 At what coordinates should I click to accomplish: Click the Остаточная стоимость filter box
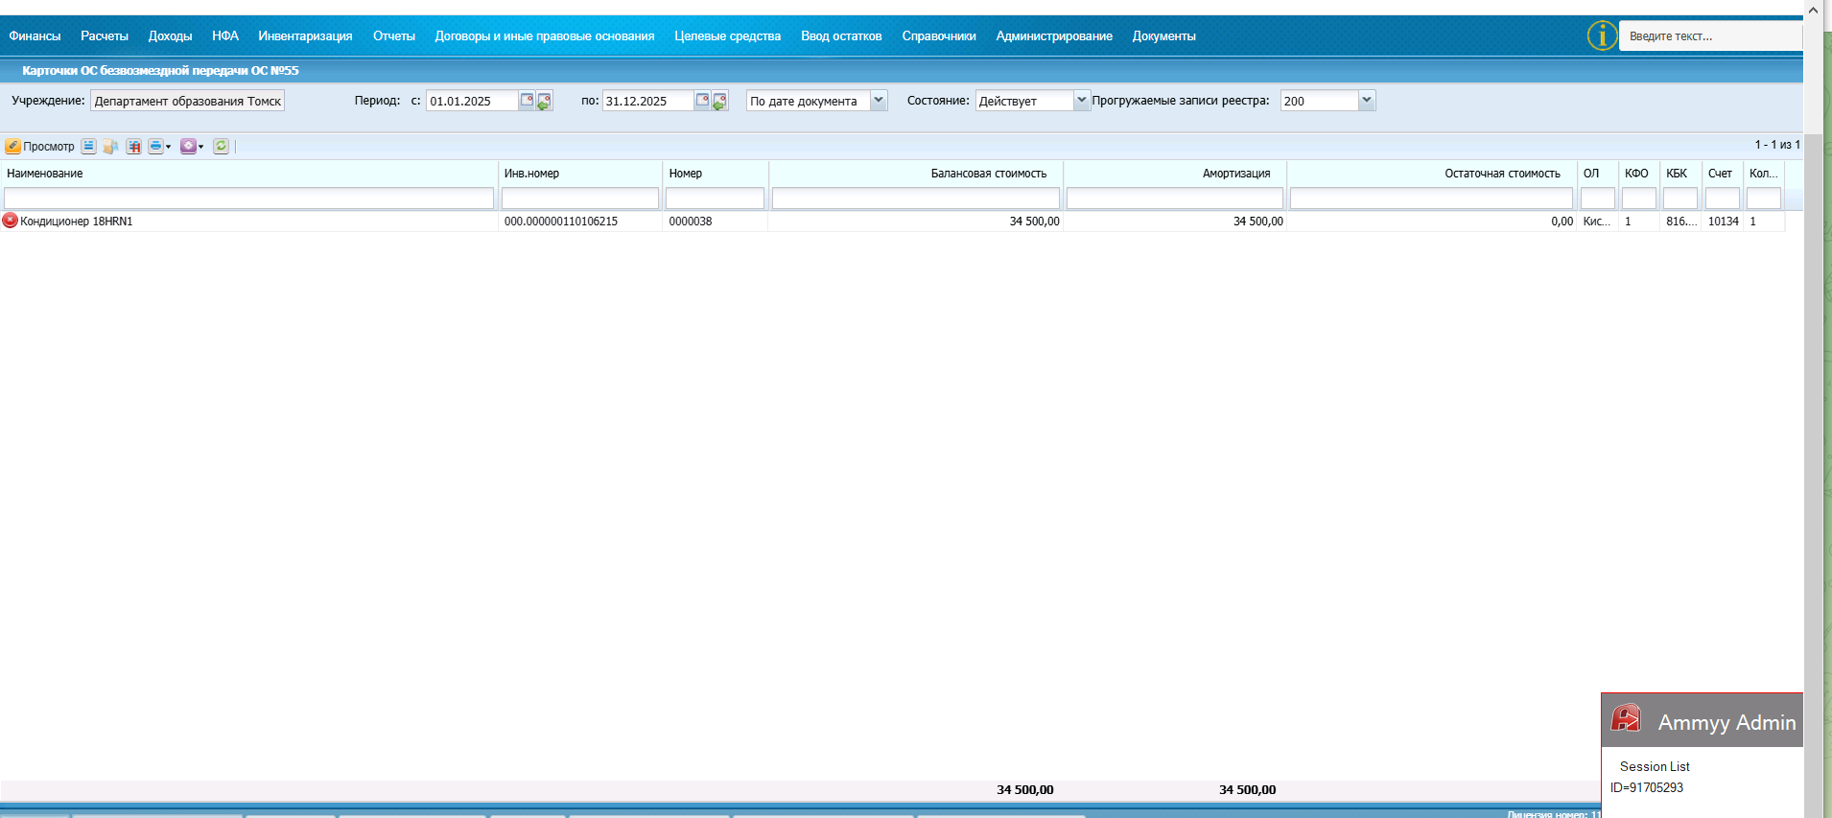point(1431,199)
